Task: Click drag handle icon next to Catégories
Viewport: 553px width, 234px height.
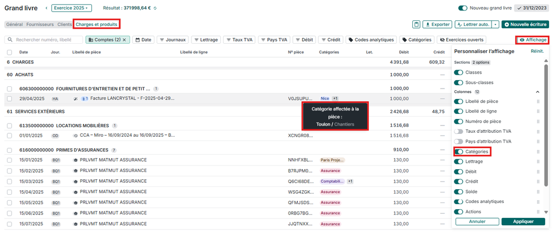Action: tap(538, 152)
